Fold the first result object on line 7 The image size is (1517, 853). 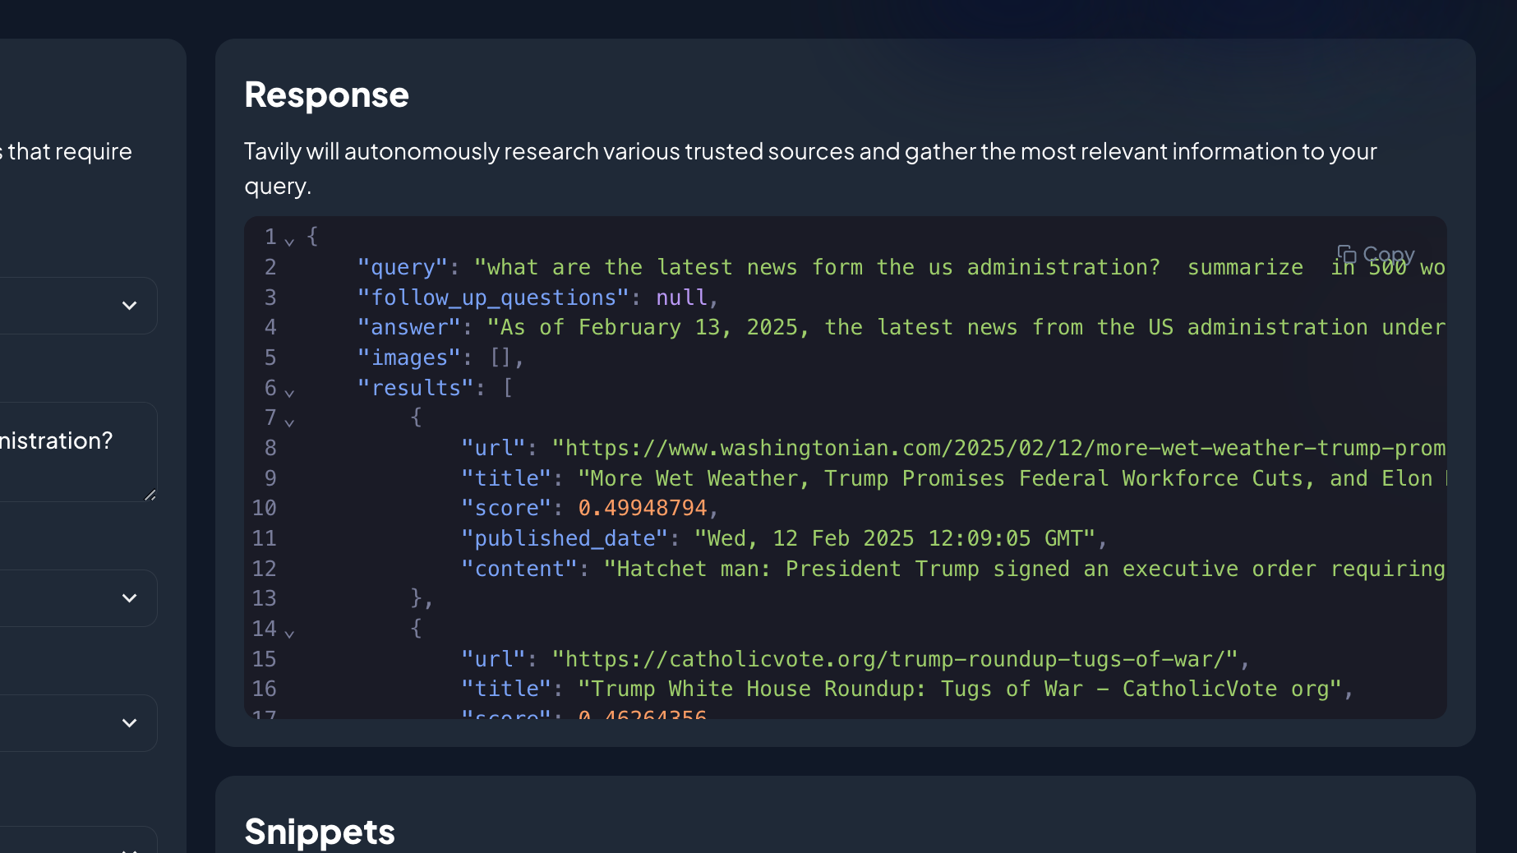289,422
